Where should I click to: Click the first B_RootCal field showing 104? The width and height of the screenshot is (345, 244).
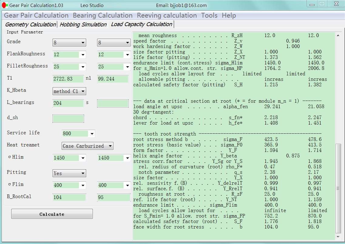coord(69,197)
